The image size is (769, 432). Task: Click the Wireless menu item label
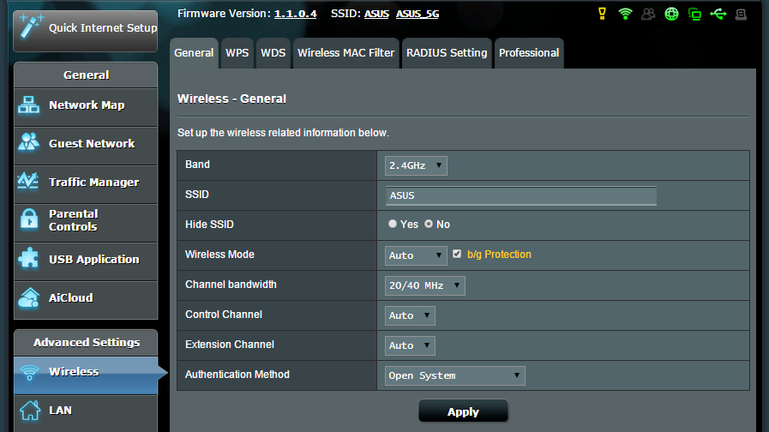click(x=74, y=372)
